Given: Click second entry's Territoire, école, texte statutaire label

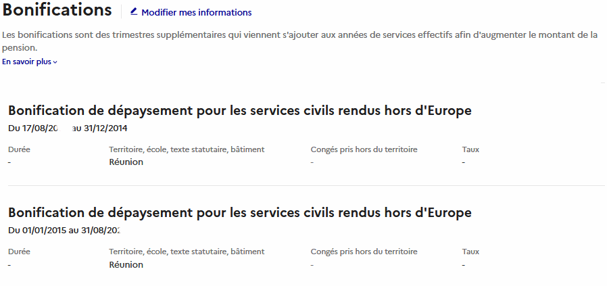Looking at the screenshot, I should [x=187, y=252].
